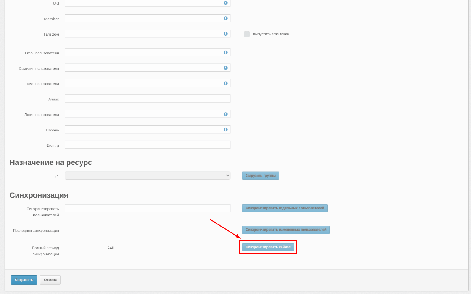Click the Загрузить группы button

pos(260,176)
